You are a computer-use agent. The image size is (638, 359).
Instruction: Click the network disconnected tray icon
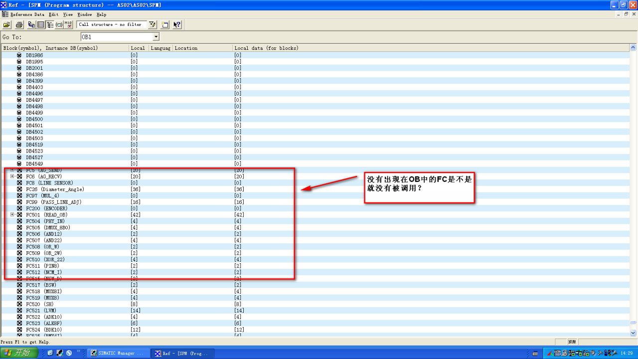coord(608,353)
